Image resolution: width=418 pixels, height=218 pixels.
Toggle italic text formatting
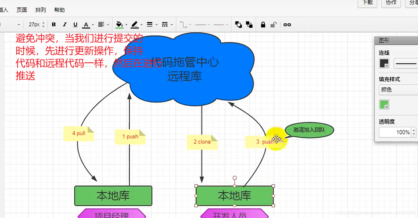tap(64, 25)
